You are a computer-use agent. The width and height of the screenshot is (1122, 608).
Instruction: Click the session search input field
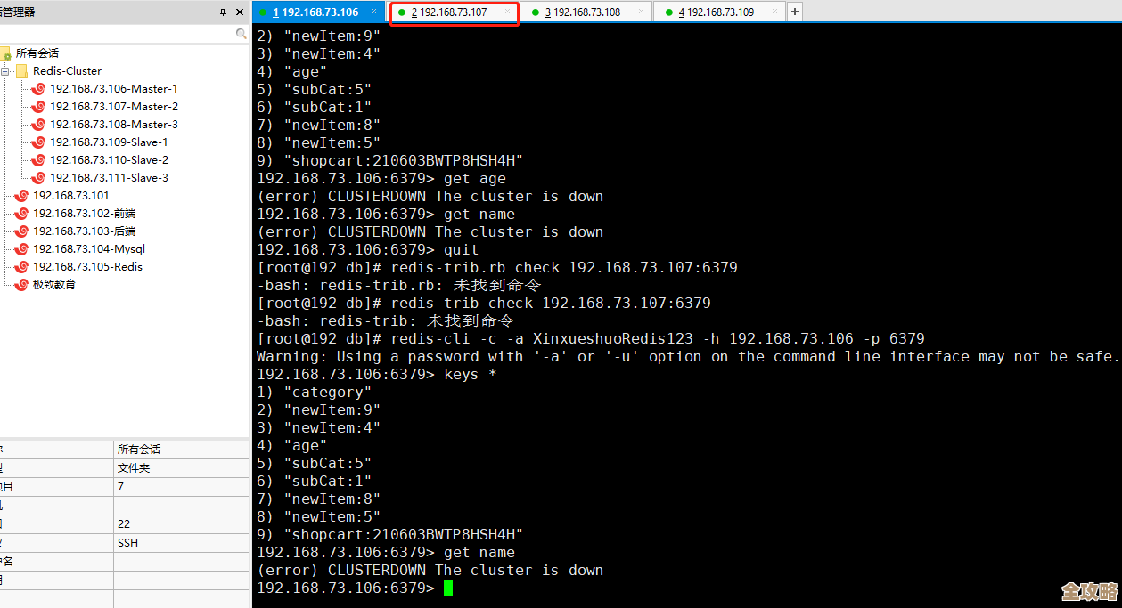click(x=116, y=34)
